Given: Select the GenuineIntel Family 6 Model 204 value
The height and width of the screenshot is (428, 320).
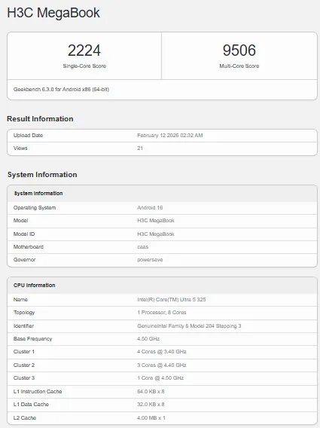Looking at the screenshot, I should [x=189, y=326].
